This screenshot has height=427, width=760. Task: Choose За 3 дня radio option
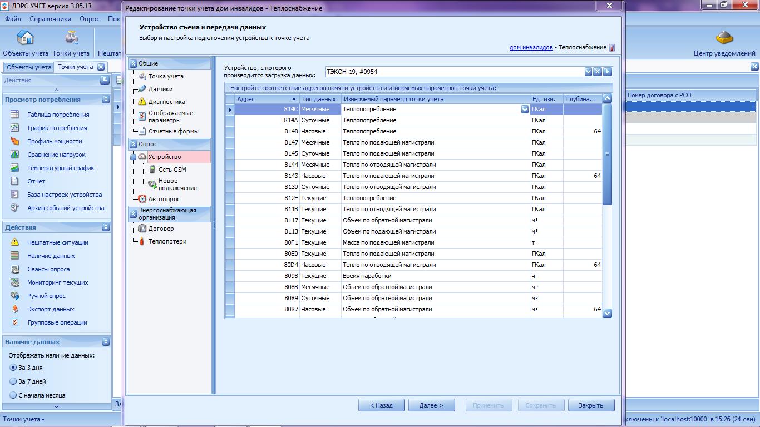point(13,368)
